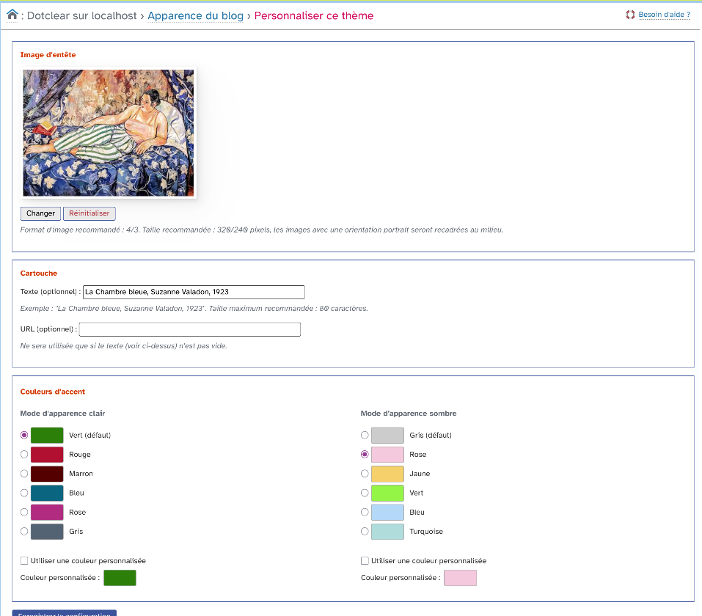Select the Rouge radio in light mode

(x=24, y=455)
